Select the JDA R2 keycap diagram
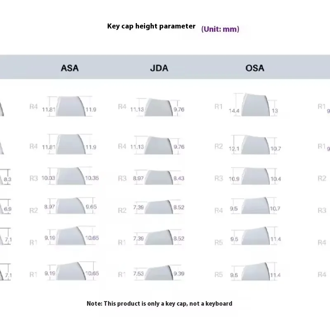This screenshot has width=330, height=330. (x=159, y=207)
